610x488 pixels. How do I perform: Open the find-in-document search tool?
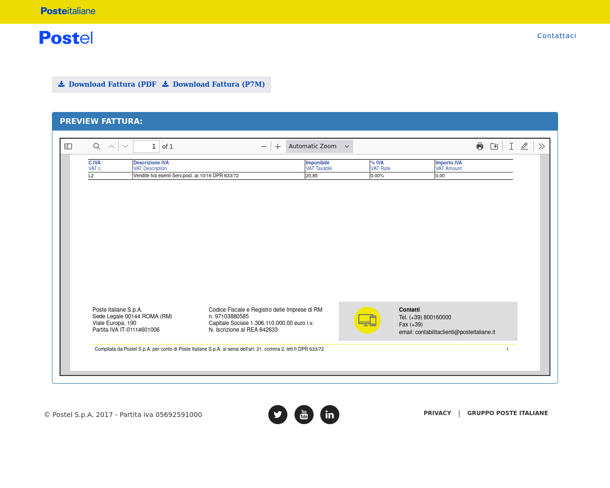(x=97, y=146)
